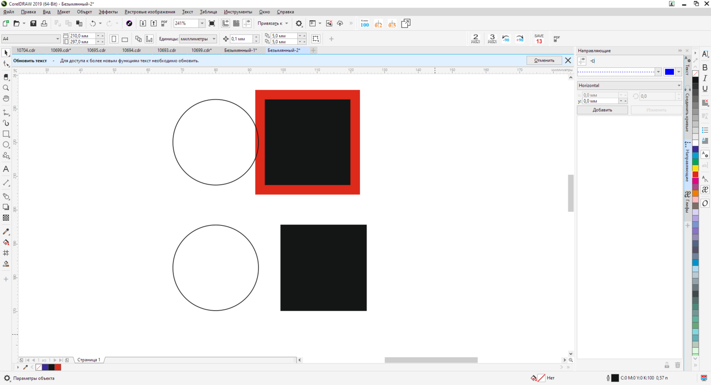Set portrait page orientation
This screenshot has width=711, height=385.
(114, 39)
